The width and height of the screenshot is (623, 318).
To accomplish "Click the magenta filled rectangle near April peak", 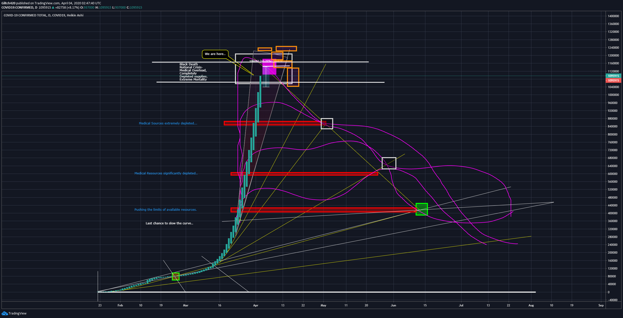I will (x=269, y=67).
